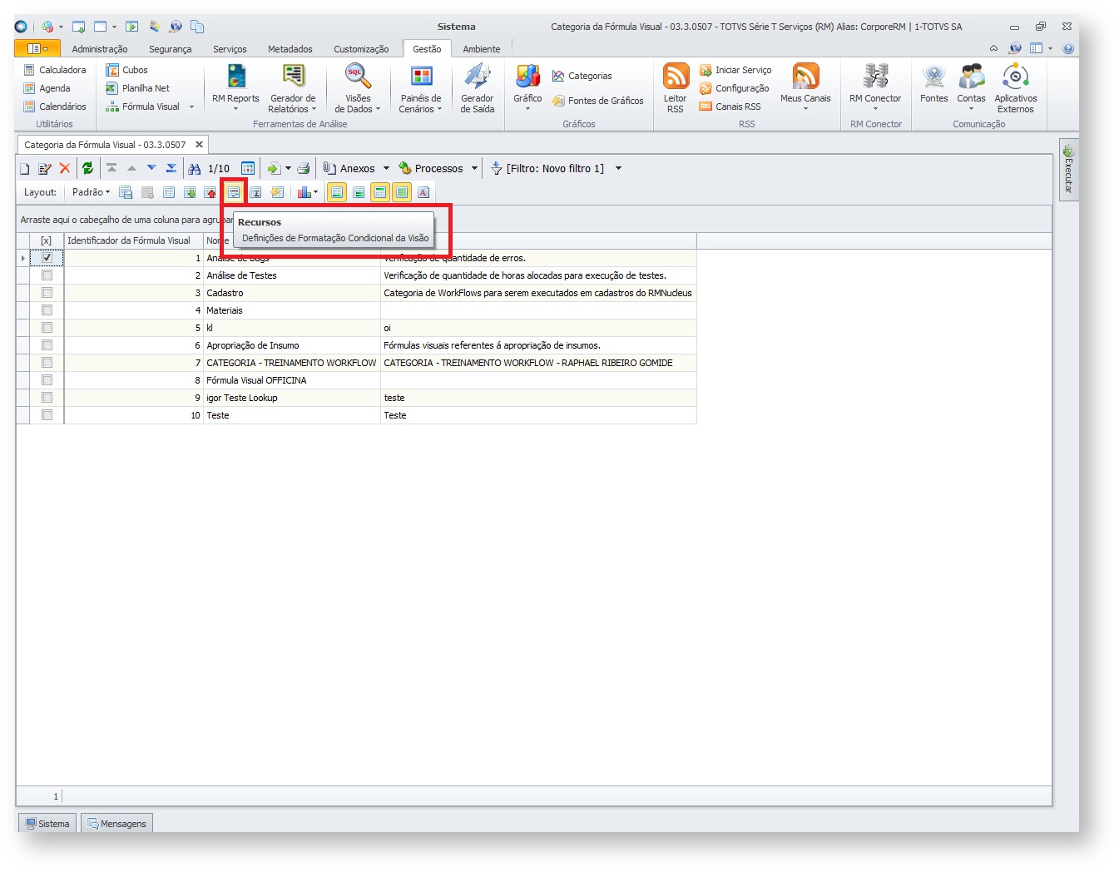
Task: Go to the last record in the list
Action: [x=171, y=168]
